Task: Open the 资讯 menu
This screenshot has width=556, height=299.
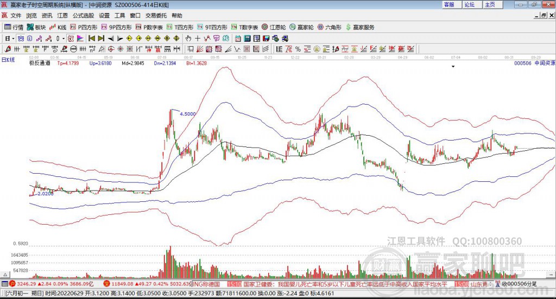Action: [47, 16]
